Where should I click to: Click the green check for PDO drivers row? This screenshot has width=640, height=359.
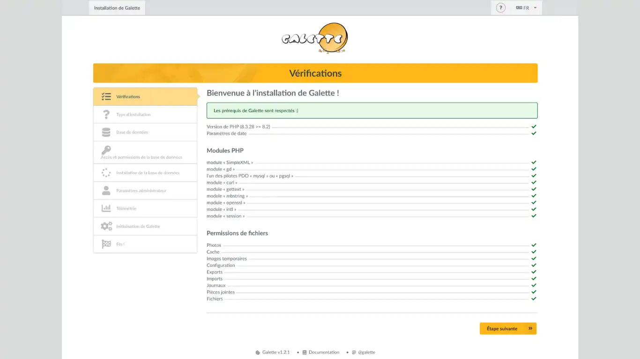tap(534, 176)
